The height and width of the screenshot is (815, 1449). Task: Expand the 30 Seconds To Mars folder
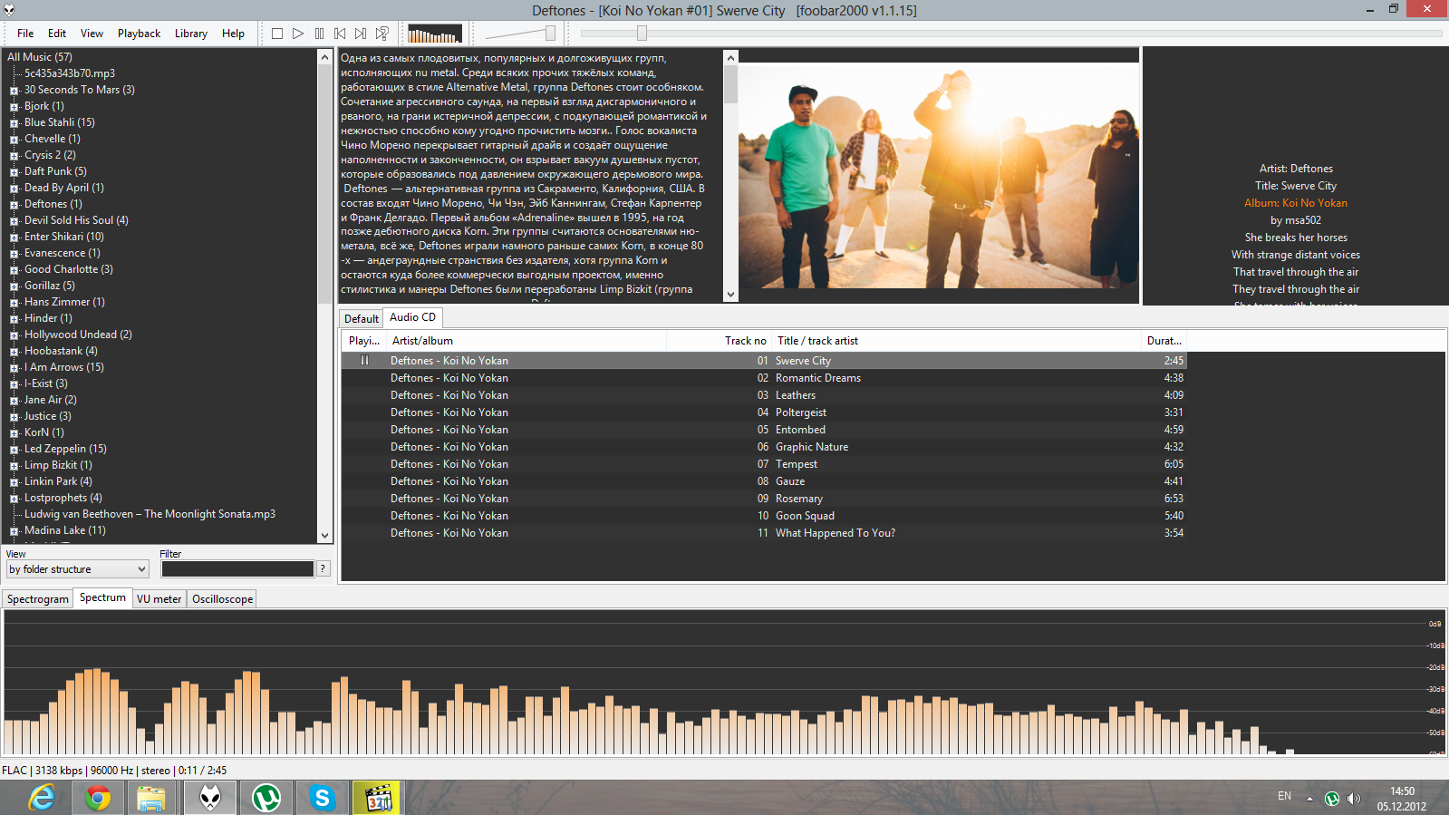tap(14, 91)
